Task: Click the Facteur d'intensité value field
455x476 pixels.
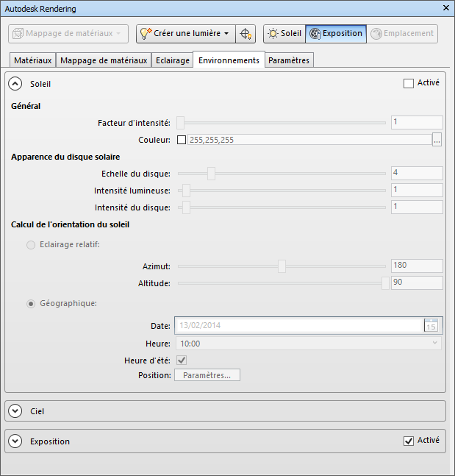Action: pos(417,122)
